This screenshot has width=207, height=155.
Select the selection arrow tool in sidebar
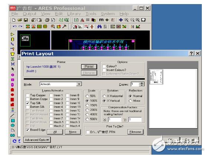pyautogui.click(x=13, y=69)
